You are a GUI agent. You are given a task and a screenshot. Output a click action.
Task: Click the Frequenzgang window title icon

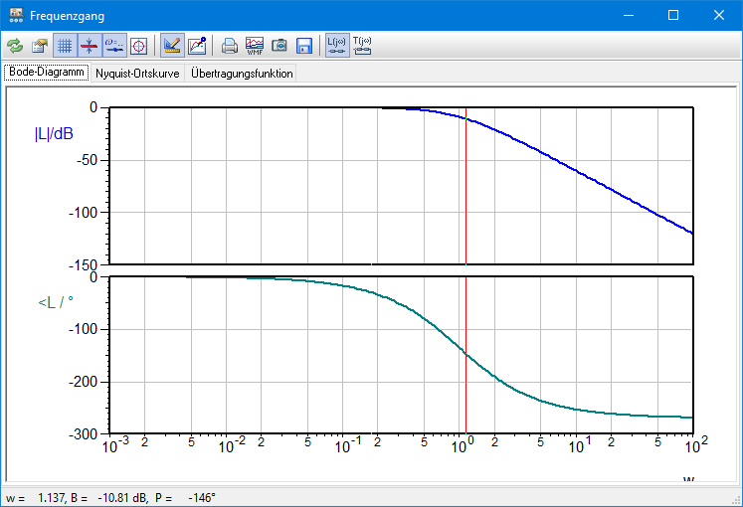pos(16,15)
